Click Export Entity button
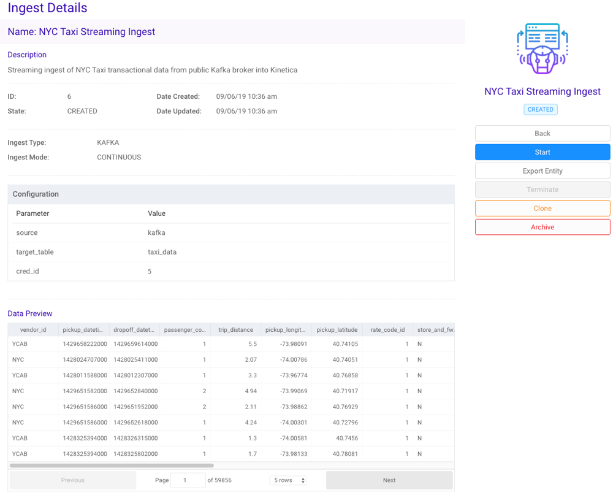 coord(543,171)
